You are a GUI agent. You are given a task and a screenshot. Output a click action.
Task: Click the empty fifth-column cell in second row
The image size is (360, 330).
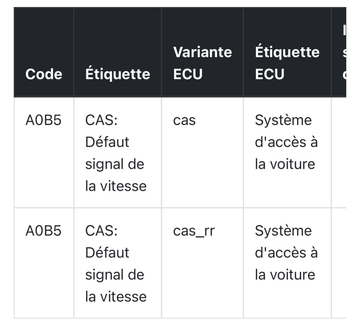[x=339, y=263]
